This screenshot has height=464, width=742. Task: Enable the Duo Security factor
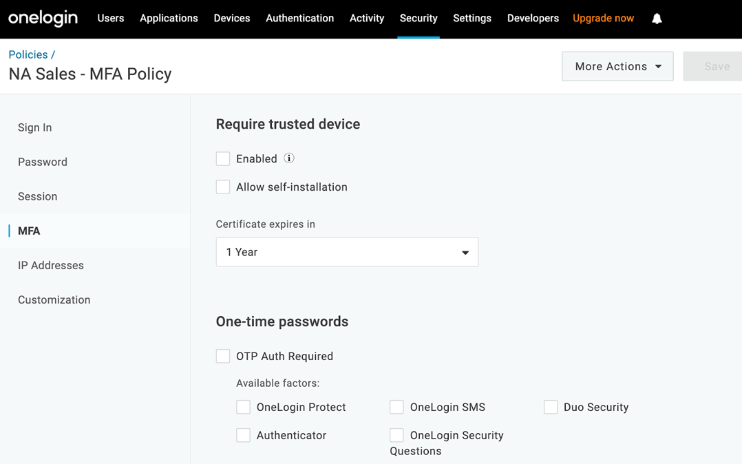551,407
